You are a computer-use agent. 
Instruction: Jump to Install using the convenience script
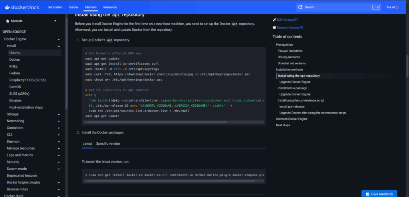[x=301, y=100]
